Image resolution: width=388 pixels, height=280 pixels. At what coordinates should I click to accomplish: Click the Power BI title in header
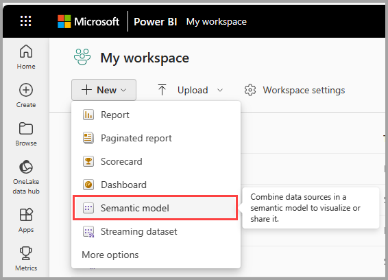coord(156,22)
